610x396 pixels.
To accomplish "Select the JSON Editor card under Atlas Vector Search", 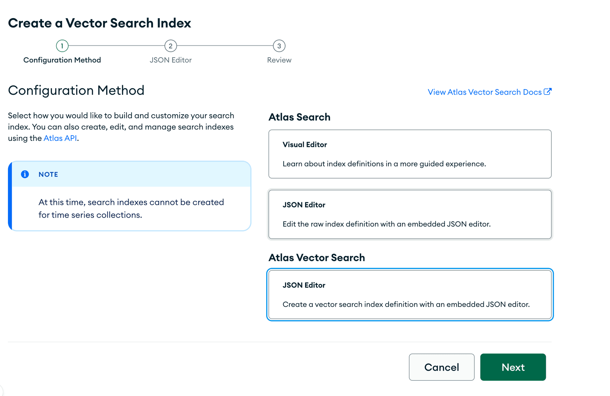I will (x=410, y=294).
